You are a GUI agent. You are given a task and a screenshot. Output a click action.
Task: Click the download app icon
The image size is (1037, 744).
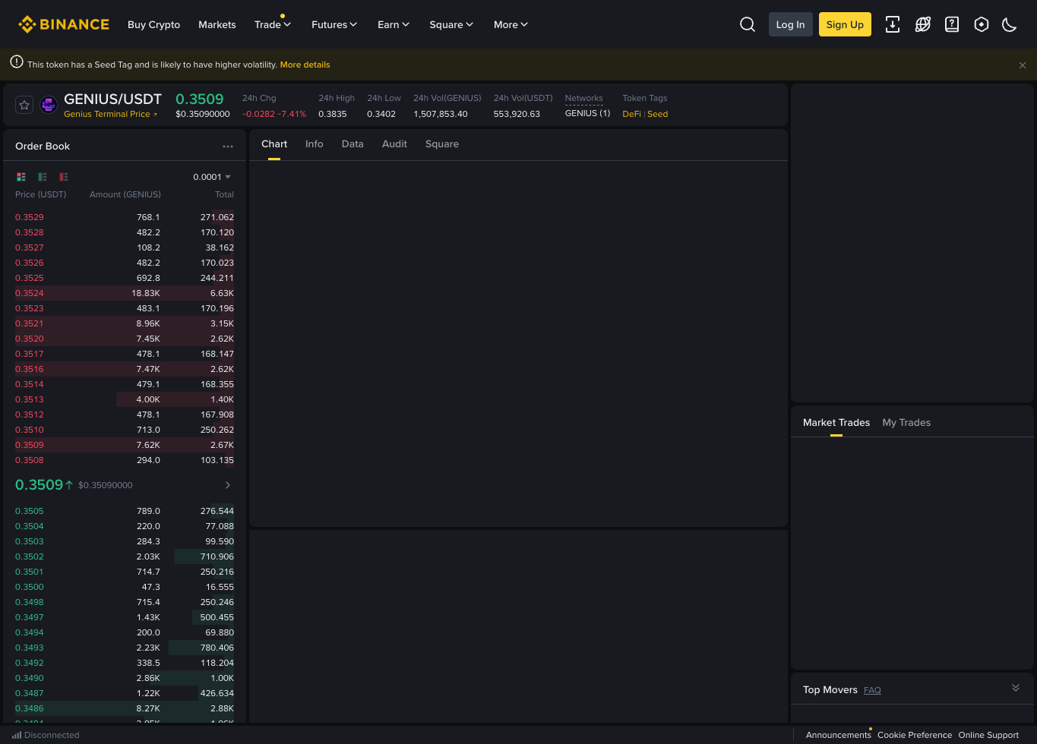click(x=893, y=24)
